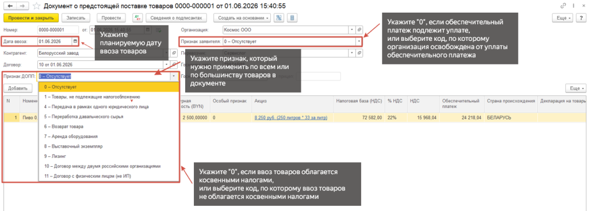Open the Дт/Кт postings icon
This screenshot has height=211, width=589.
[137, 18]
